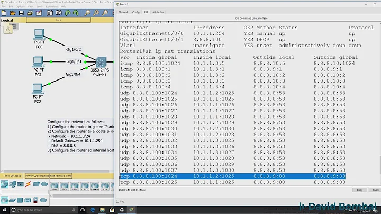Click the Type here to search box
The width and height of the screenshot is (381, 214).
(43, 210)
